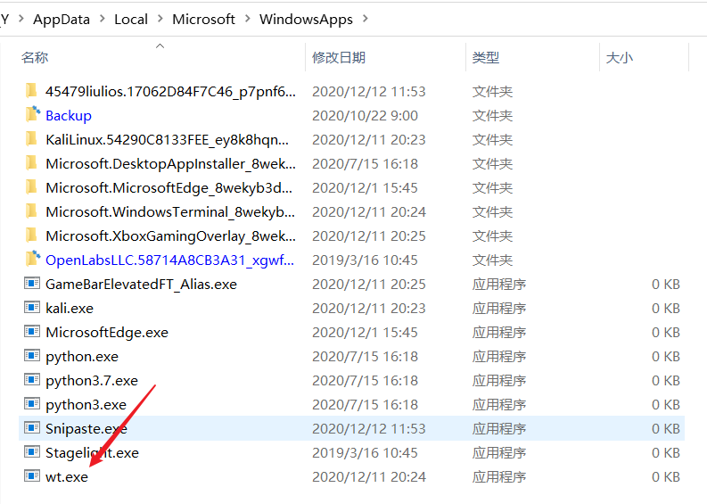Viewport: 707px width, 504px height.
Task: Select the MicrosoftEdge.exe file name
Action: coord(107,333)
